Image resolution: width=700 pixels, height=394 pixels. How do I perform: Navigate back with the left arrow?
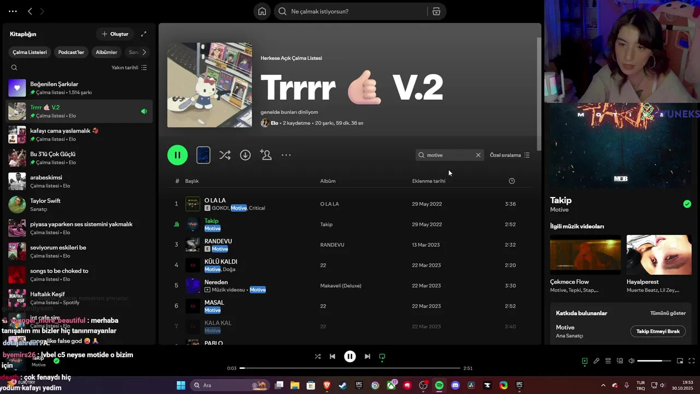tap(30, 11)
